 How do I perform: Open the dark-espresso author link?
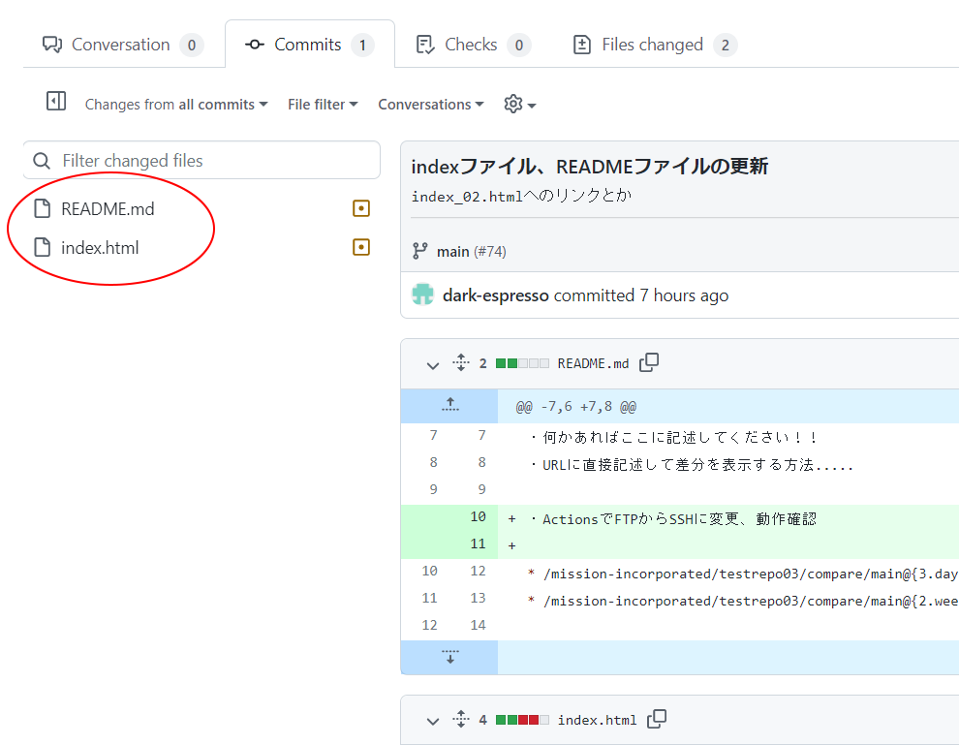[495, 295]
